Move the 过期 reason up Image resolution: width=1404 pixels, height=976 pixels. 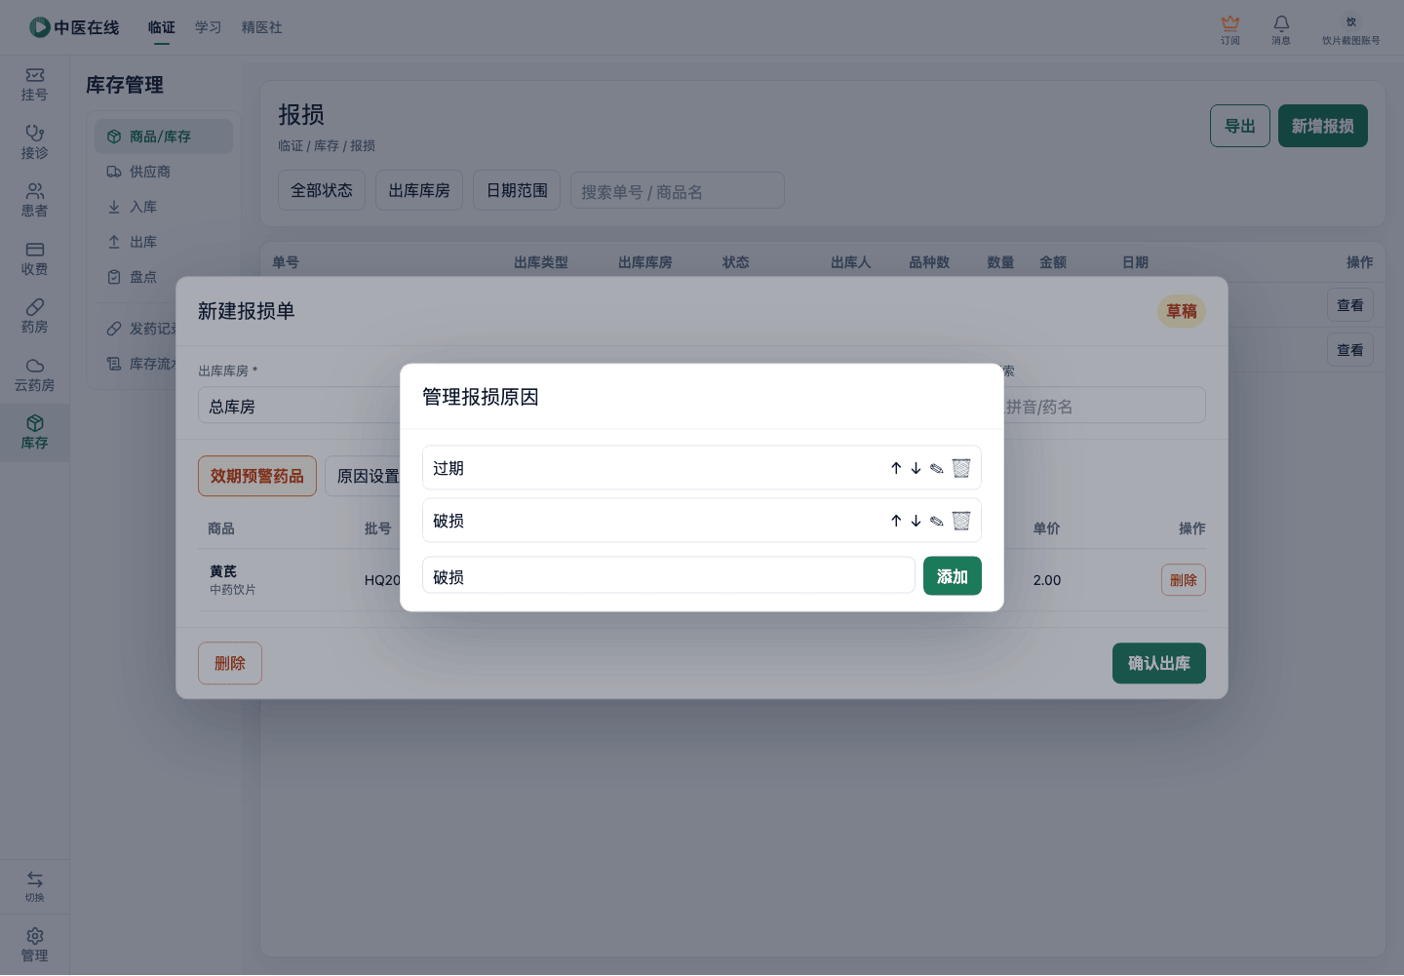pos(896,468)
